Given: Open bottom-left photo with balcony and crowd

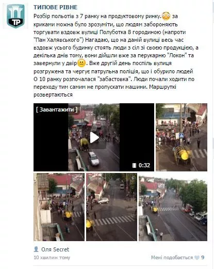Looking at the screenshot, I should coord(59,207).
